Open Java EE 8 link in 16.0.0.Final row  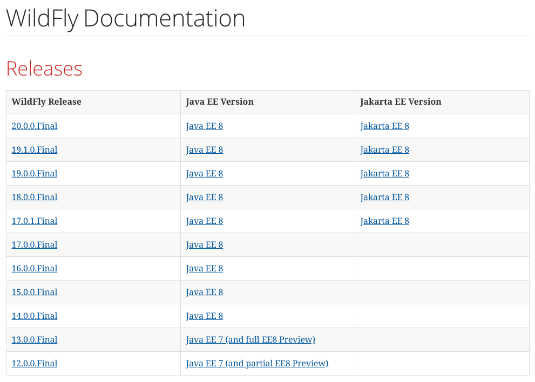[205, 268]
